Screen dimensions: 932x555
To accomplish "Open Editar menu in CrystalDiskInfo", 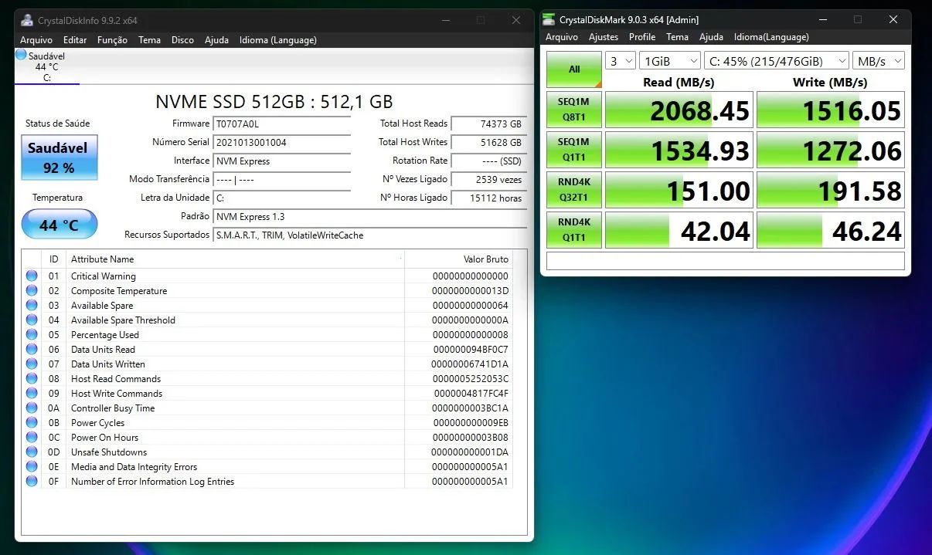I will click(x=75, y=40).
